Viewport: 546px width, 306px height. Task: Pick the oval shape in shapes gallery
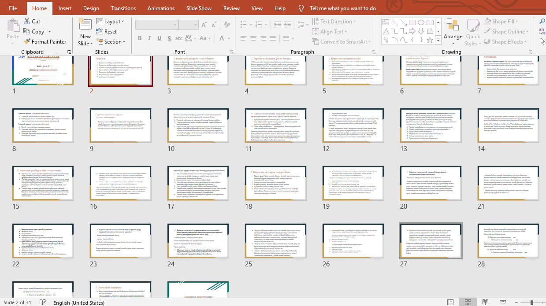(421, 22)
